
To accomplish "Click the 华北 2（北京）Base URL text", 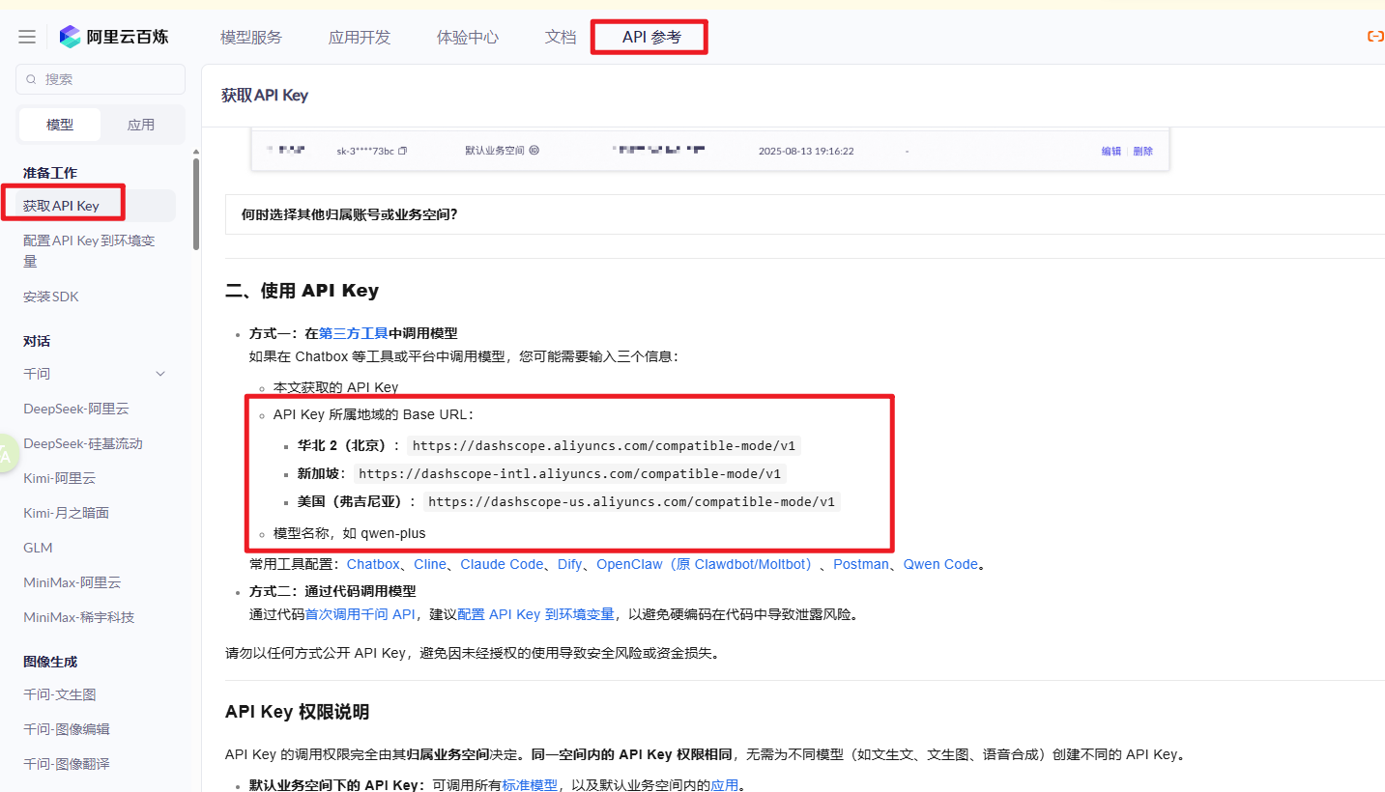I will point(603,446).
